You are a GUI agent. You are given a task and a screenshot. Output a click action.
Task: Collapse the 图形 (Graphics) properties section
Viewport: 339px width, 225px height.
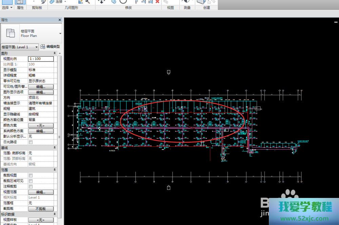(x=55, y=53)
